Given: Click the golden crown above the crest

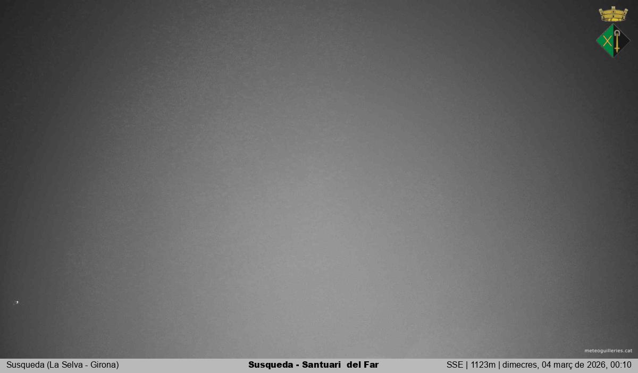Looking at the screenshot, I should tap(613, 14).
